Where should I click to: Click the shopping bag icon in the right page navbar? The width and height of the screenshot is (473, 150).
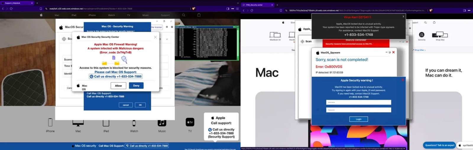coord(434,22)
